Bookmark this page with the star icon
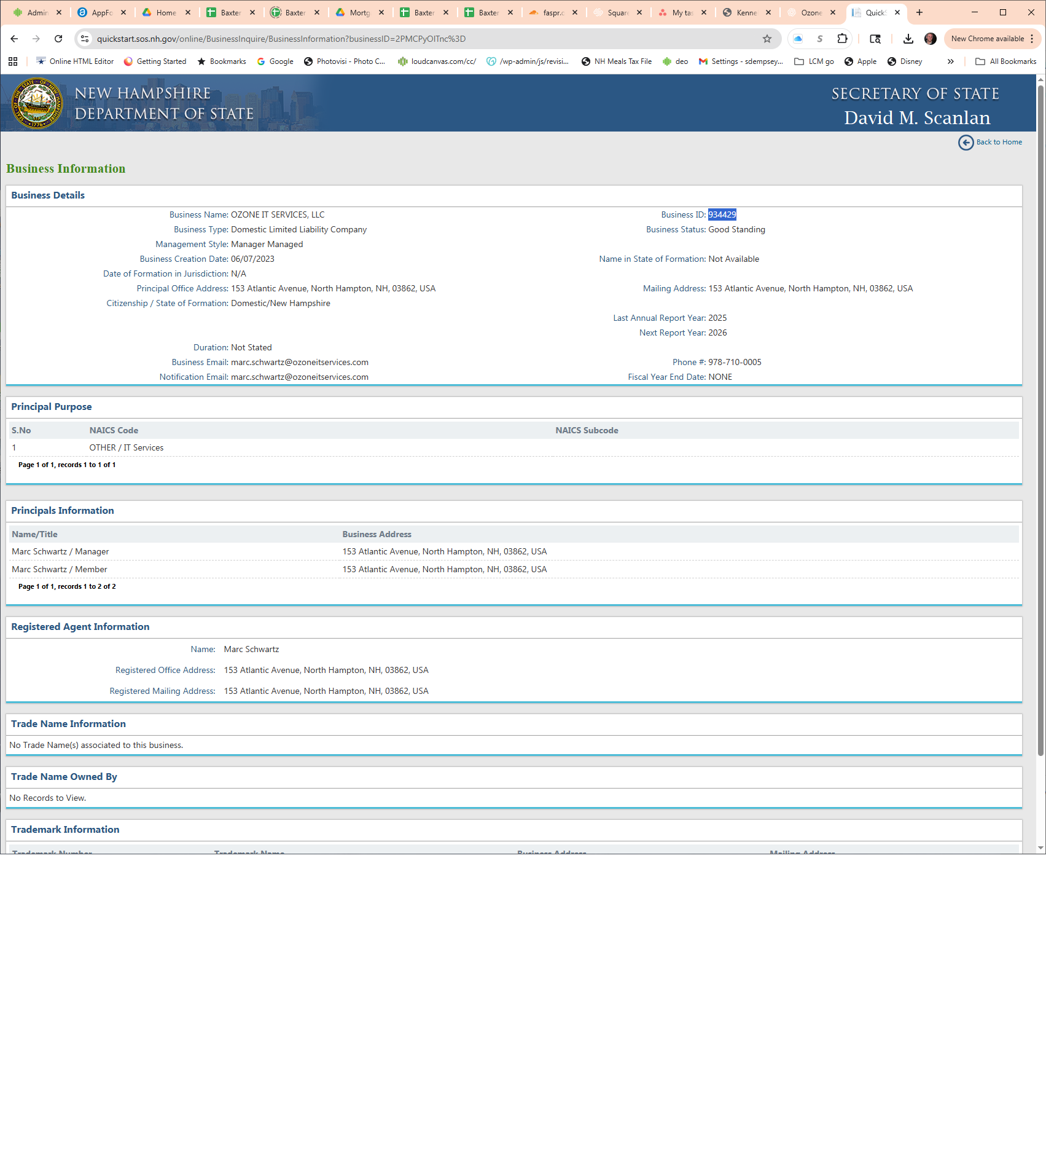 (x=767, y=39)
